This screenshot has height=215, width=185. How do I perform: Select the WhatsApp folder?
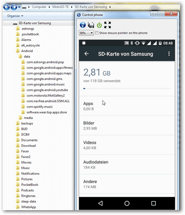click(29, 207)
